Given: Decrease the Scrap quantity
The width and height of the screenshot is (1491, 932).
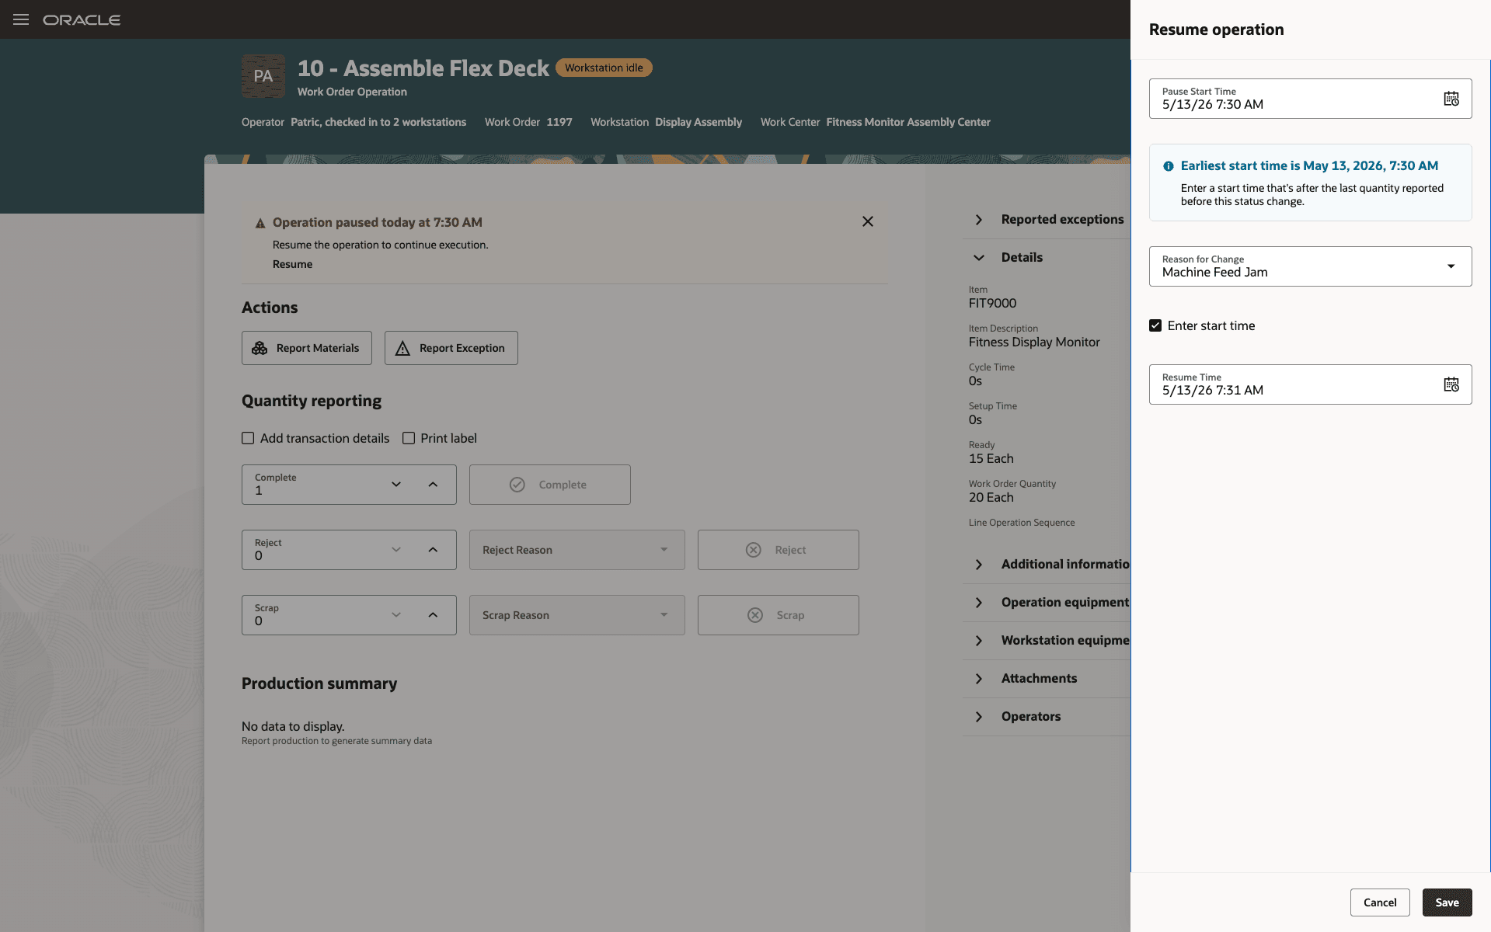Looking at the screenshot, I should point(396,615).
